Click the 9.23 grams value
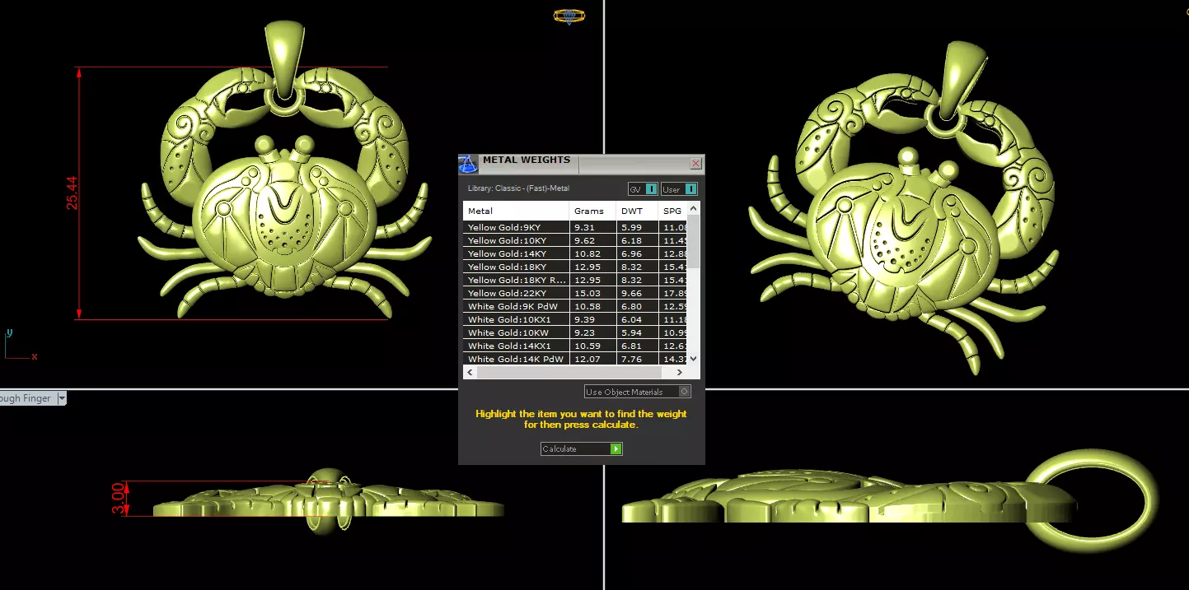This screenshot has width=1189, height=590. coord(584,332)
